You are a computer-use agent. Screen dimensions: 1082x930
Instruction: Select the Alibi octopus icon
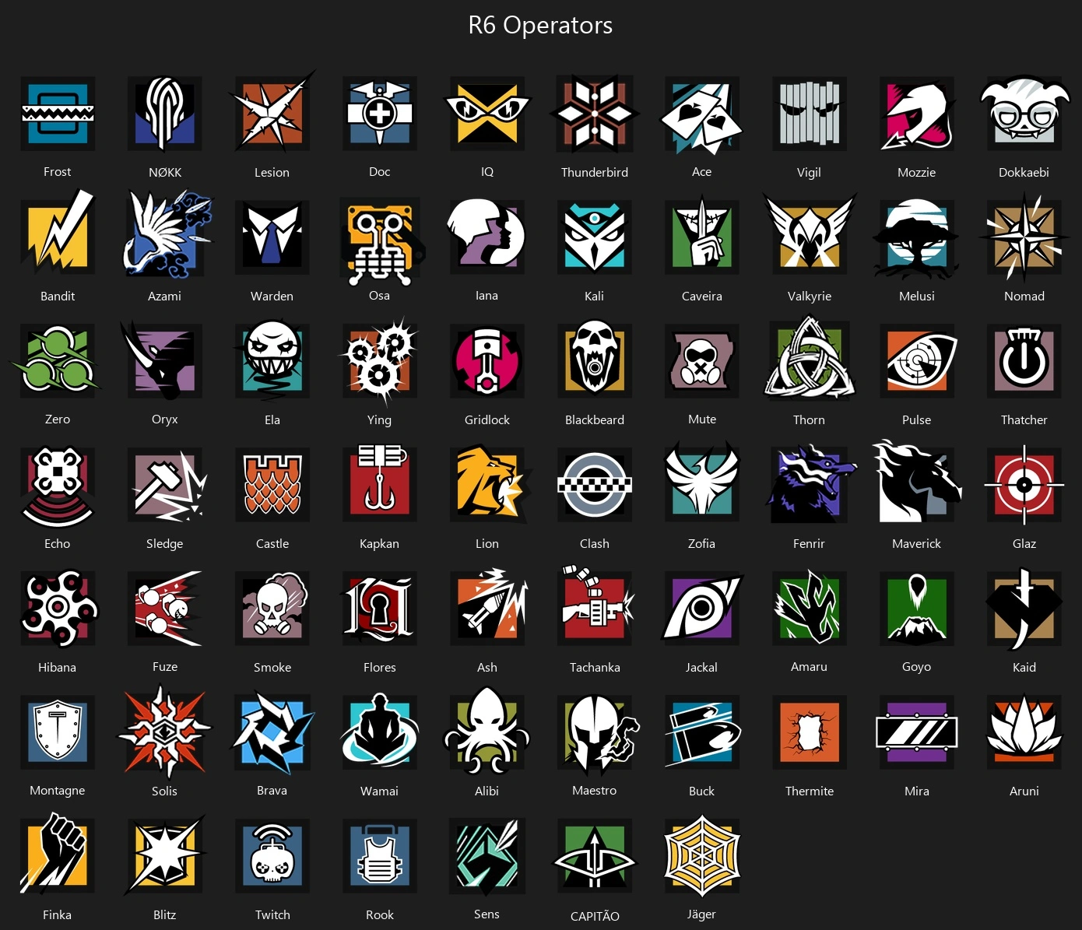pyautogui.click(x=487, y=732)
